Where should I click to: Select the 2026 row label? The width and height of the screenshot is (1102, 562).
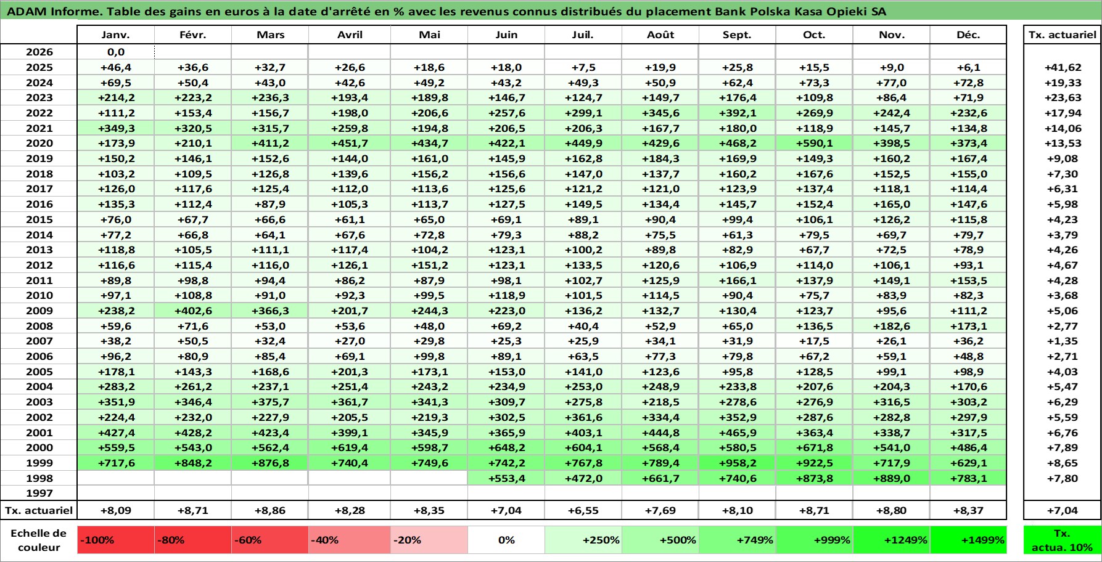pos(39,52)
